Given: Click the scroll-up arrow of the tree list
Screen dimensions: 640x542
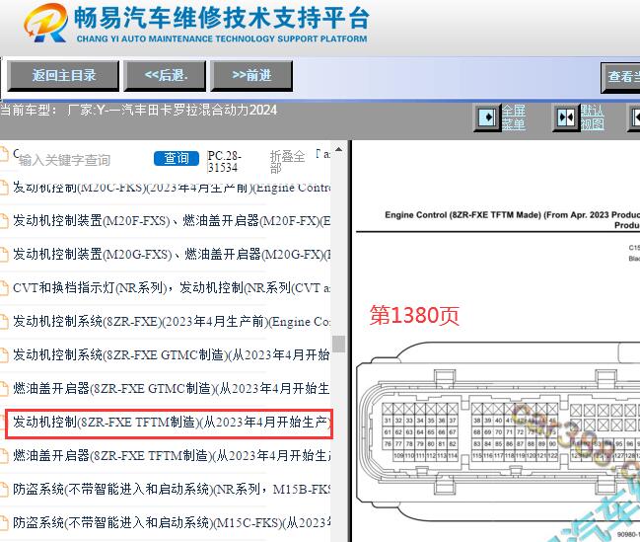Looking at the screenshot, I should pos(338,149).
